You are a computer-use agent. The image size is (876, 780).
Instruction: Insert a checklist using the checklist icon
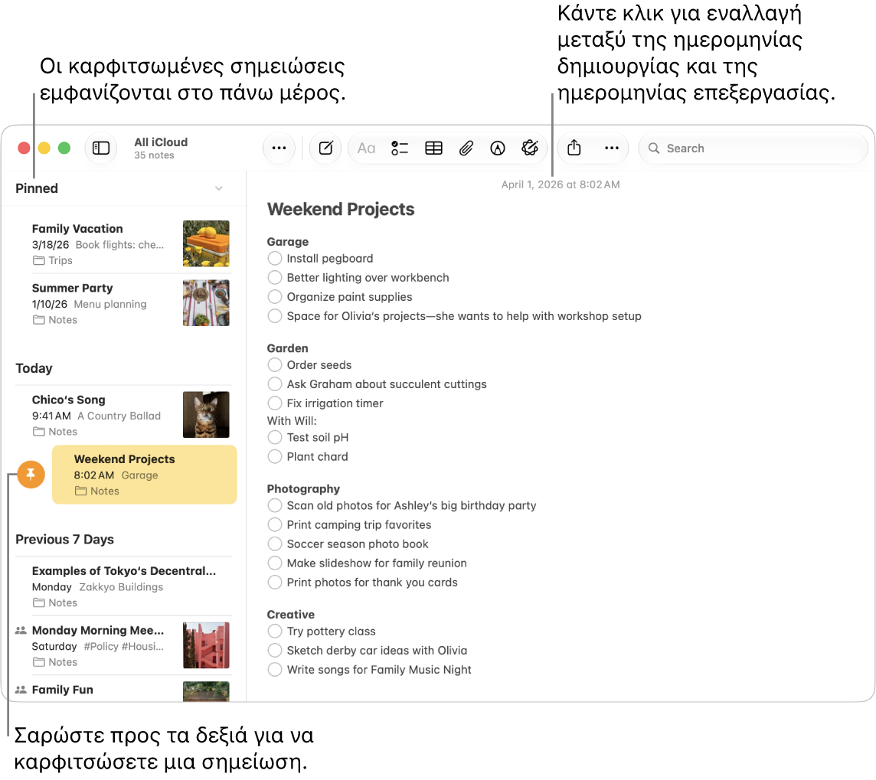(x=400, y=148)
